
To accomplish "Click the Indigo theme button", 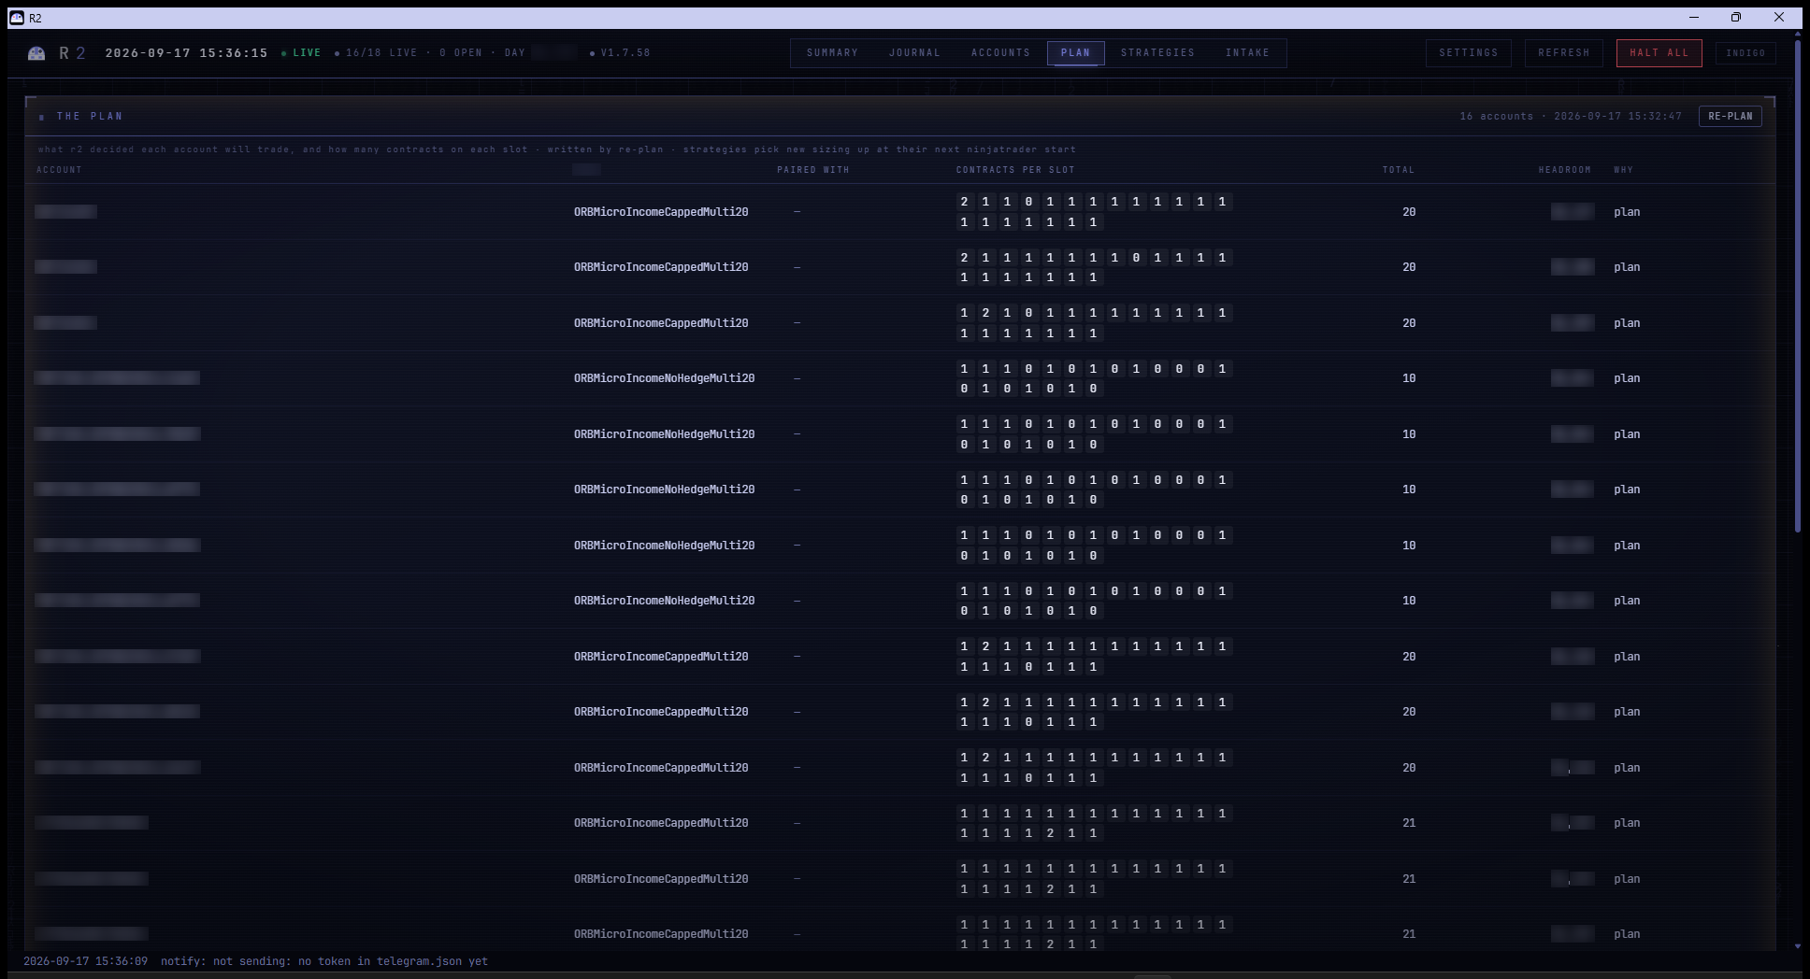I will (x=1745, y=53).
